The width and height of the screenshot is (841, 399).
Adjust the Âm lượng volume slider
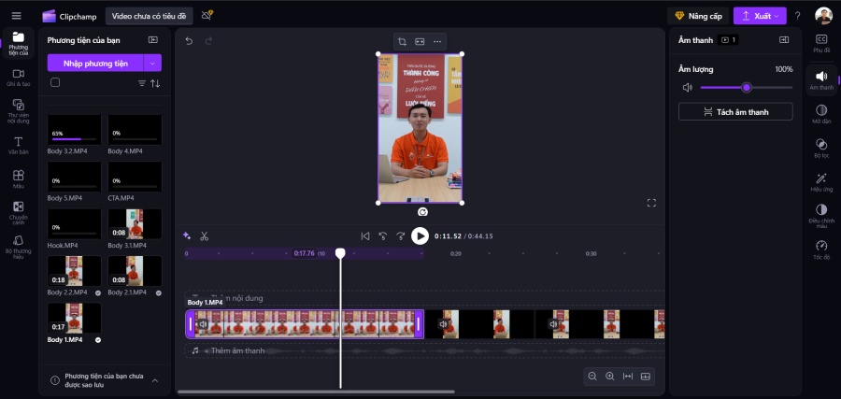click(x=746, y=88)
